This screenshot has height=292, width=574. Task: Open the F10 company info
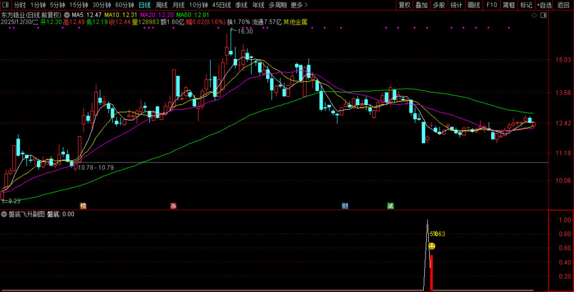click(x=491, y=5)
